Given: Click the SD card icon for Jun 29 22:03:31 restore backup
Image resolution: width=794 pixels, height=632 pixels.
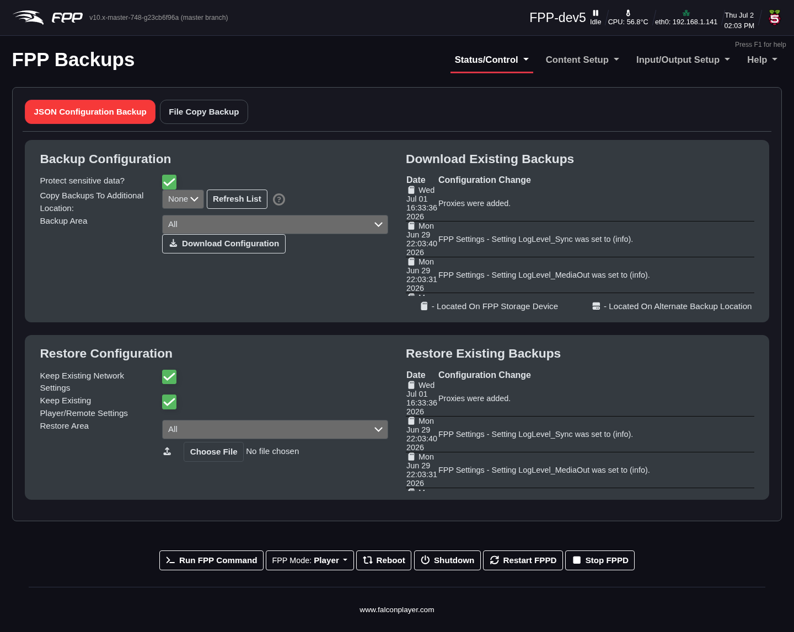Looking at the screenshot, I should (x=411, y=457).
